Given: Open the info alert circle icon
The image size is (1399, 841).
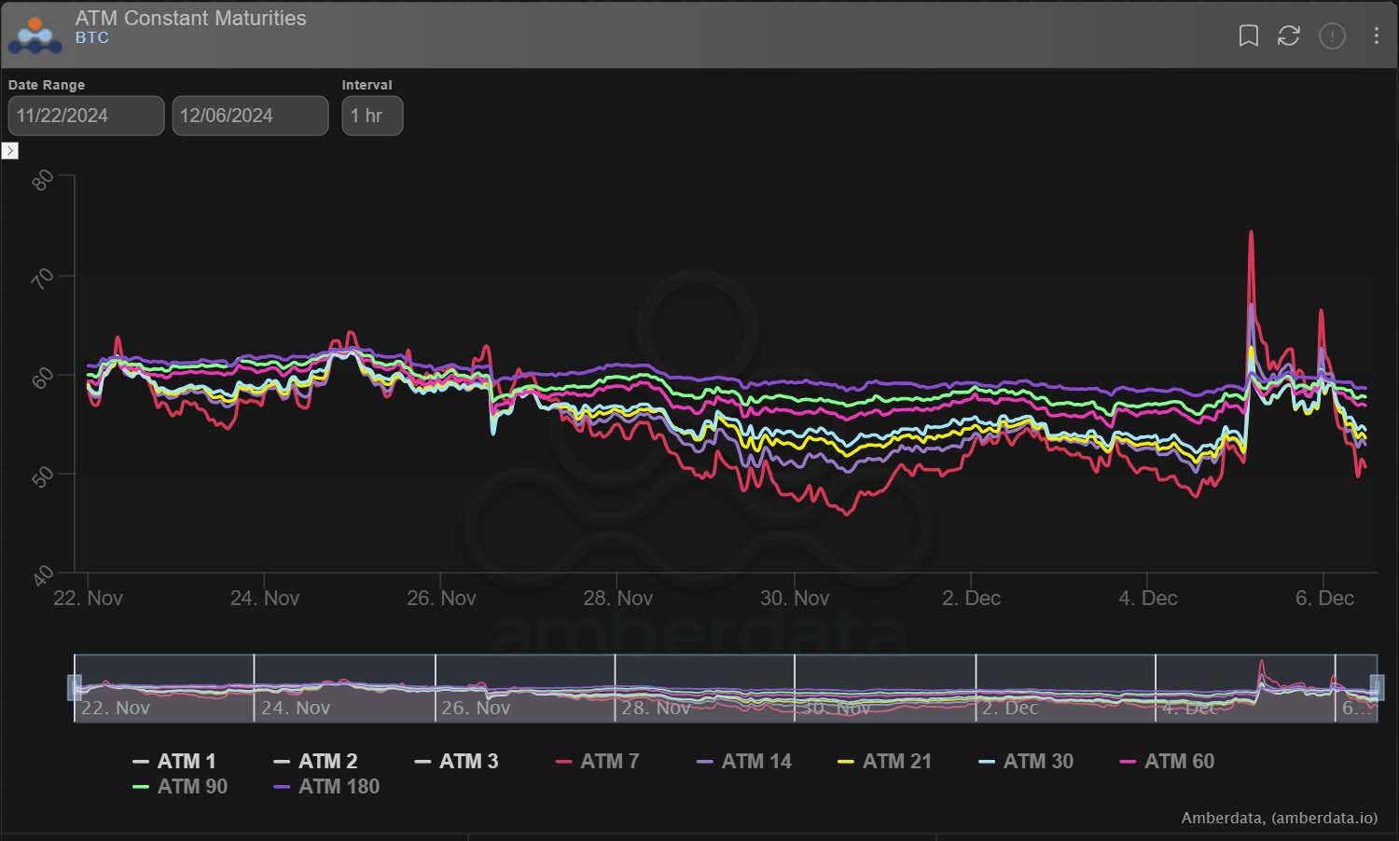Looking at the screenshot, I should (1332, 35).
